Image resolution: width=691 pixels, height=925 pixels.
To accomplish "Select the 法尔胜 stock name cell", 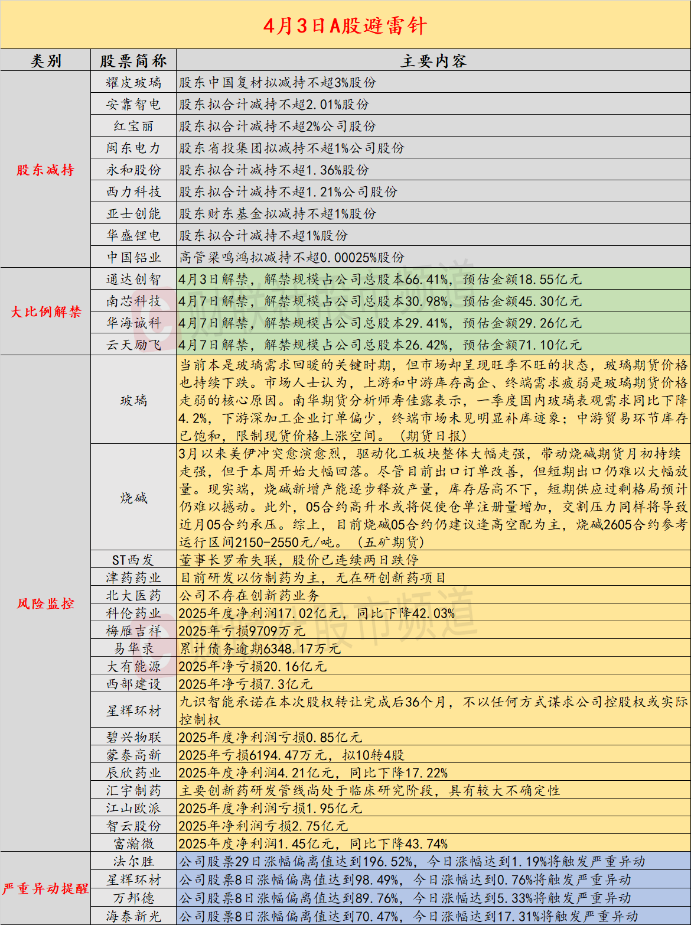I will (x=133, y=862).
